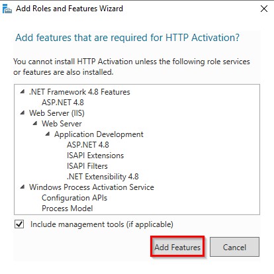Click Include management tools label text

pos(102,224)
